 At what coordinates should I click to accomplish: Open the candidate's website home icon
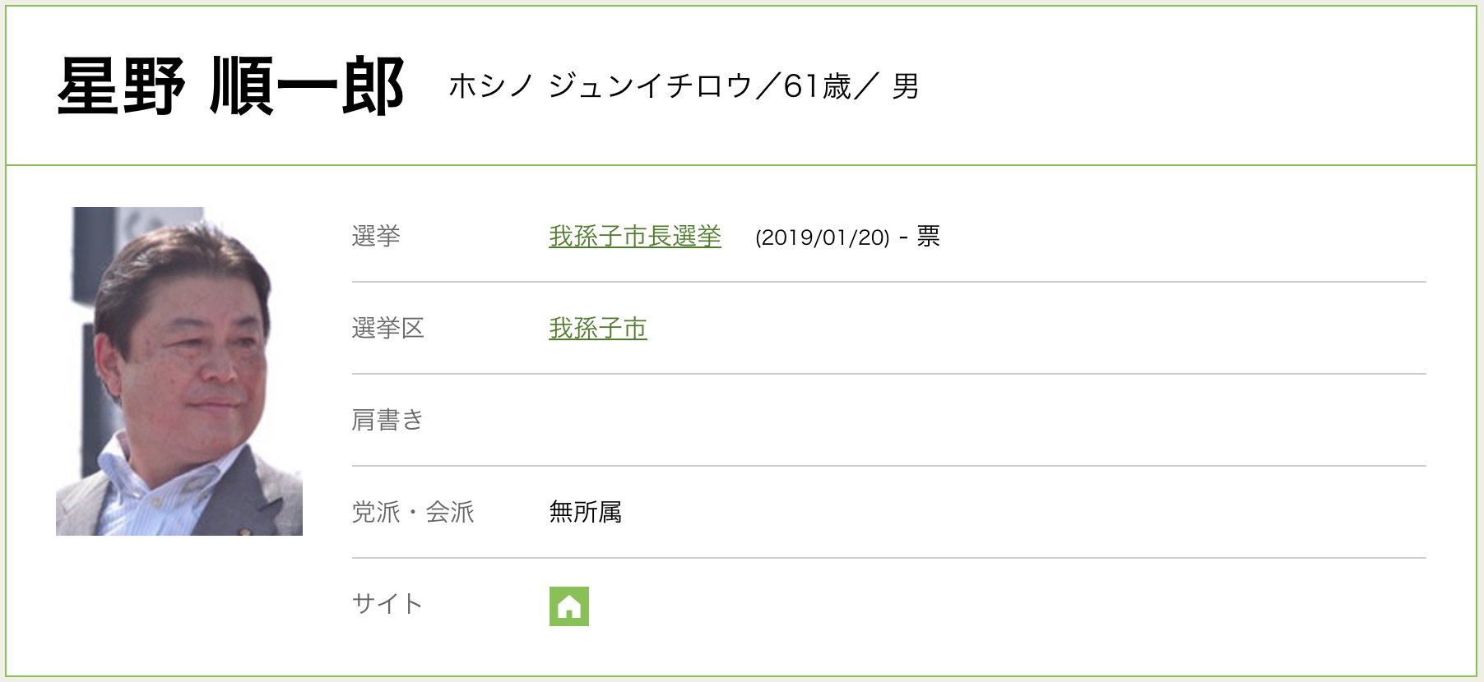point(568,606)
